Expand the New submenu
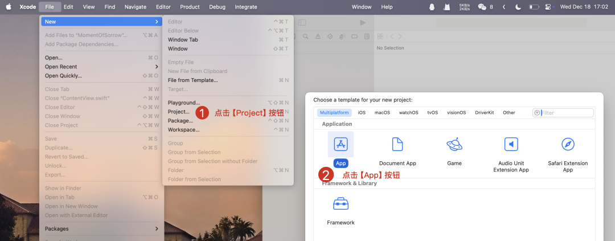The height and width of the screenshot is (241, 615). point(101,22)
